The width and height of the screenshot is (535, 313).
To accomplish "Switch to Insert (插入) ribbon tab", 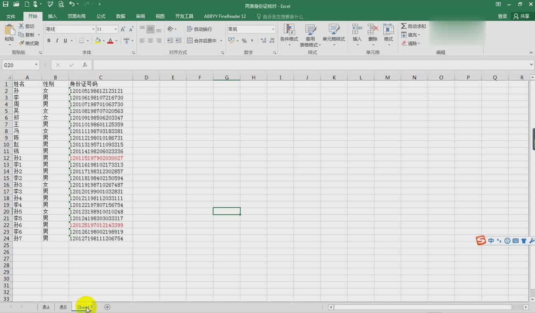I will point(52,16).
